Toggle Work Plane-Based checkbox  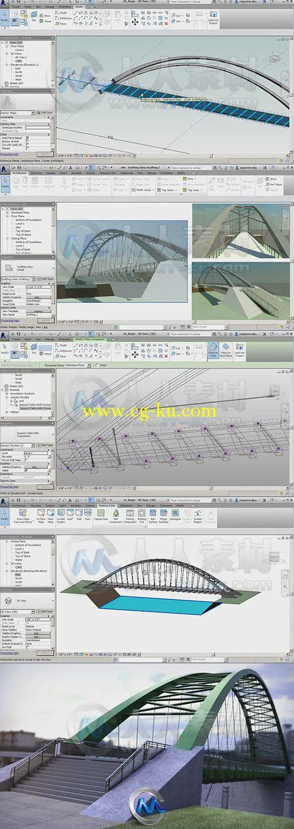(27, 138)
